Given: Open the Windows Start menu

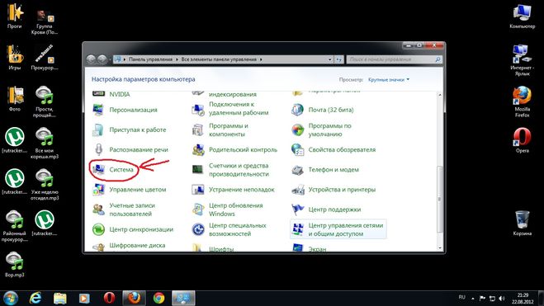Looking at the screenshot, I should click(11, 298).
